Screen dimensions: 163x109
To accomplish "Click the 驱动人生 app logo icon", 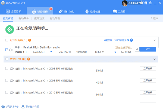I will 3,3.
